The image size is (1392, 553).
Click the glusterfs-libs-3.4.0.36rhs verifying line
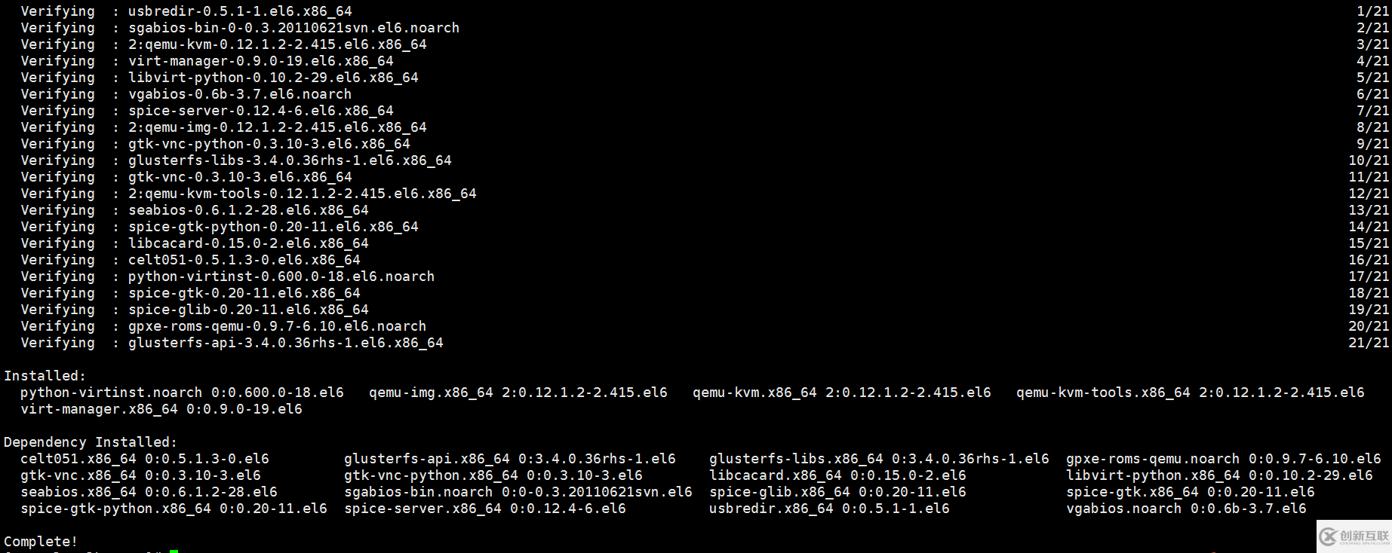coord(290,160)
